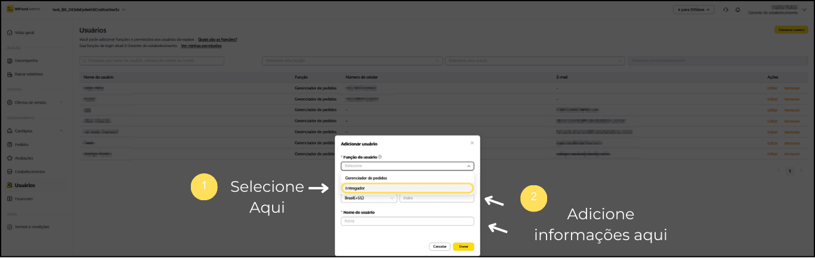Image resolution: width=815 pixels, height=258 pixels.
Task: Open Financeiro in the sidebar
Action: (x=24, y=198)
